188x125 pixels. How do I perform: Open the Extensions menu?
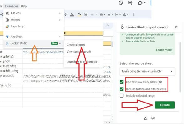(11, 6)
